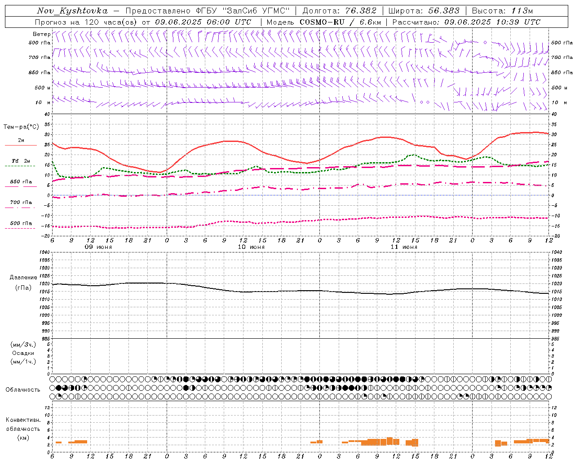
Task: Select the Давление pressure panel label
Action: pos(23,278)
